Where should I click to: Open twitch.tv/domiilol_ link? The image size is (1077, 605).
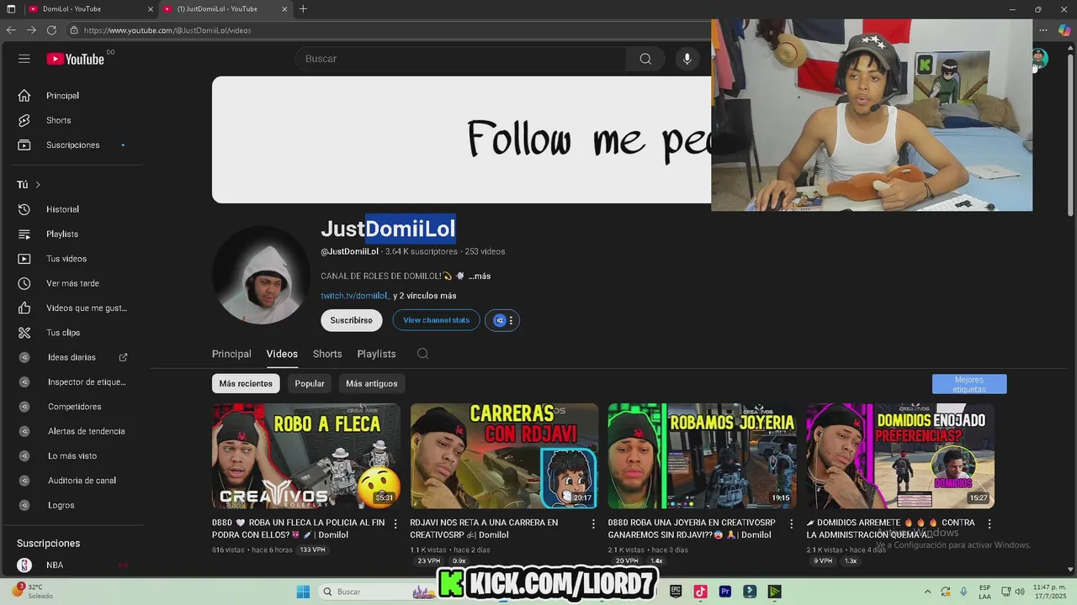pos(356,296)
